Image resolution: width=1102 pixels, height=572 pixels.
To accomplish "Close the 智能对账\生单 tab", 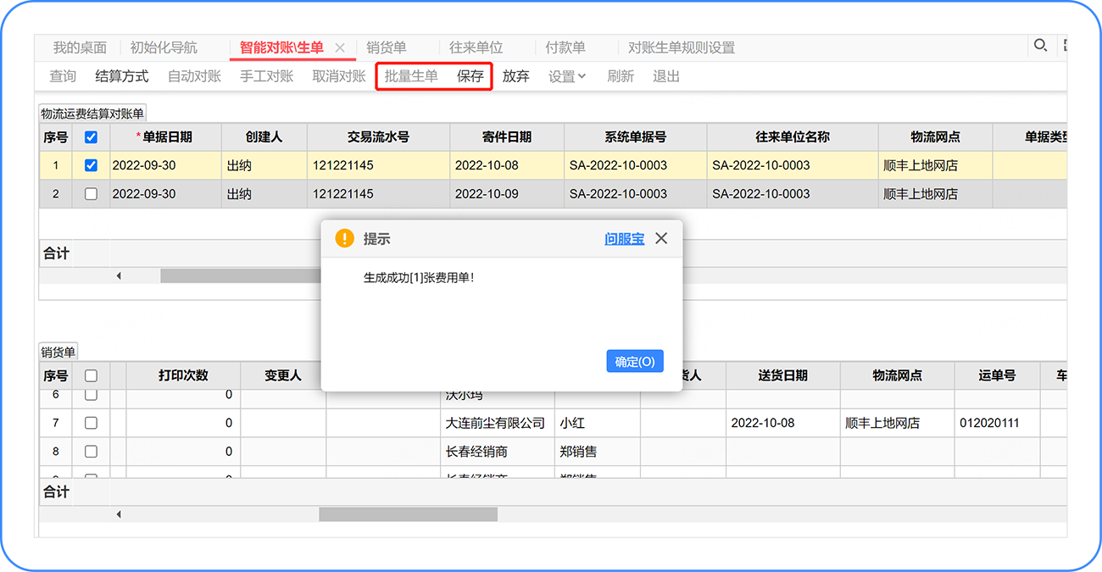I will point(340,47).
